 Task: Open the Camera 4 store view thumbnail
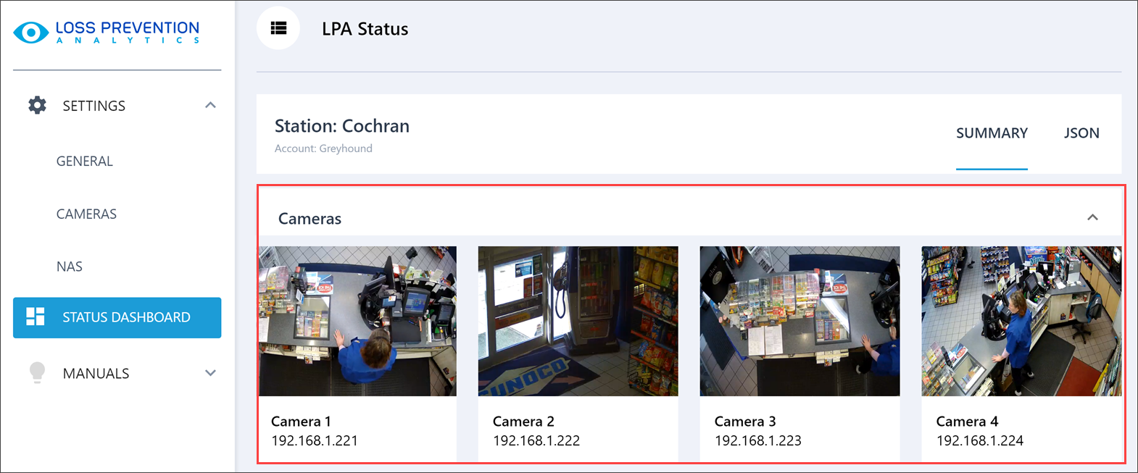coord(1021,321)
